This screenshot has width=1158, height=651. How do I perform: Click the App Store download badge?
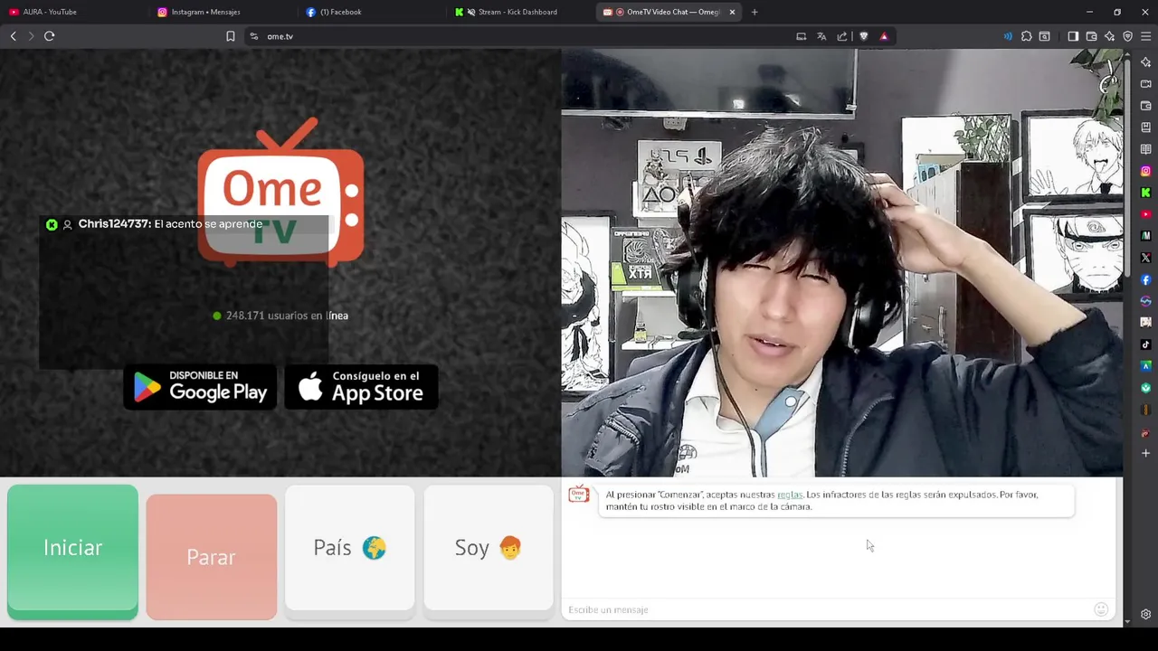tap(361, 386)
